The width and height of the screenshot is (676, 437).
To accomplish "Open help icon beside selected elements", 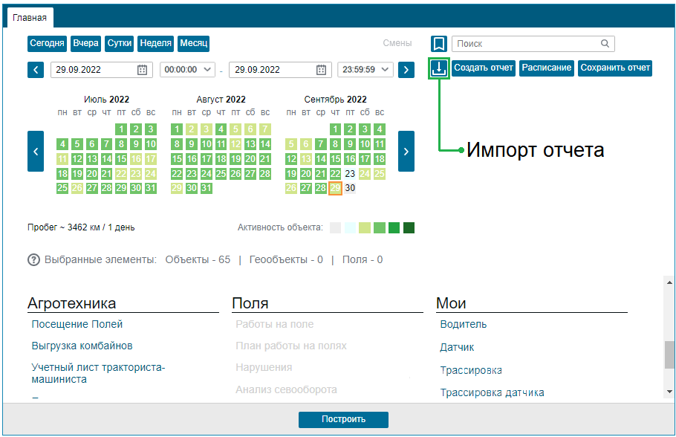I will (33, 260).
